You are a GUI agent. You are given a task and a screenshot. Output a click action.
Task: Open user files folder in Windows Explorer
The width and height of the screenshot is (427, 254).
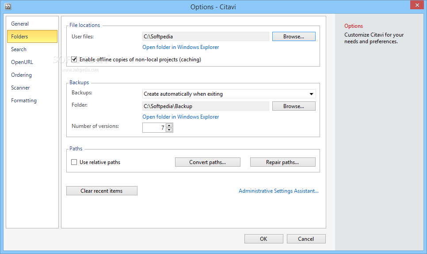point(180,47)
